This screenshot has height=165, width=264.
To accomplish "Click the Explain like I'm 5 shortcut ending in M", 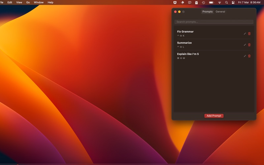I will [181, 58].
